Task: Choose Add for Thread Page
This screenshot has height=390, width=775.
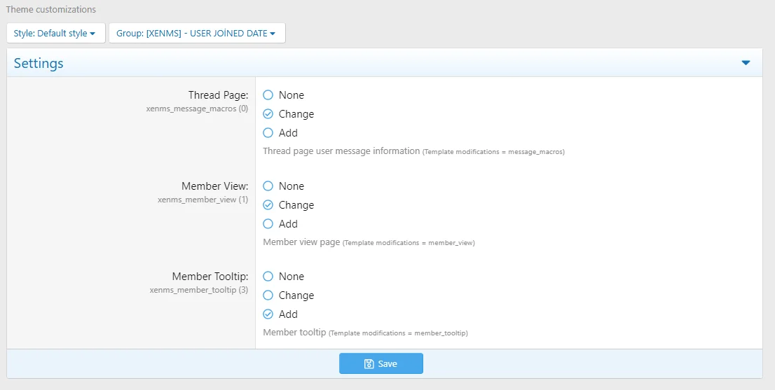Action: click(268, 133)
